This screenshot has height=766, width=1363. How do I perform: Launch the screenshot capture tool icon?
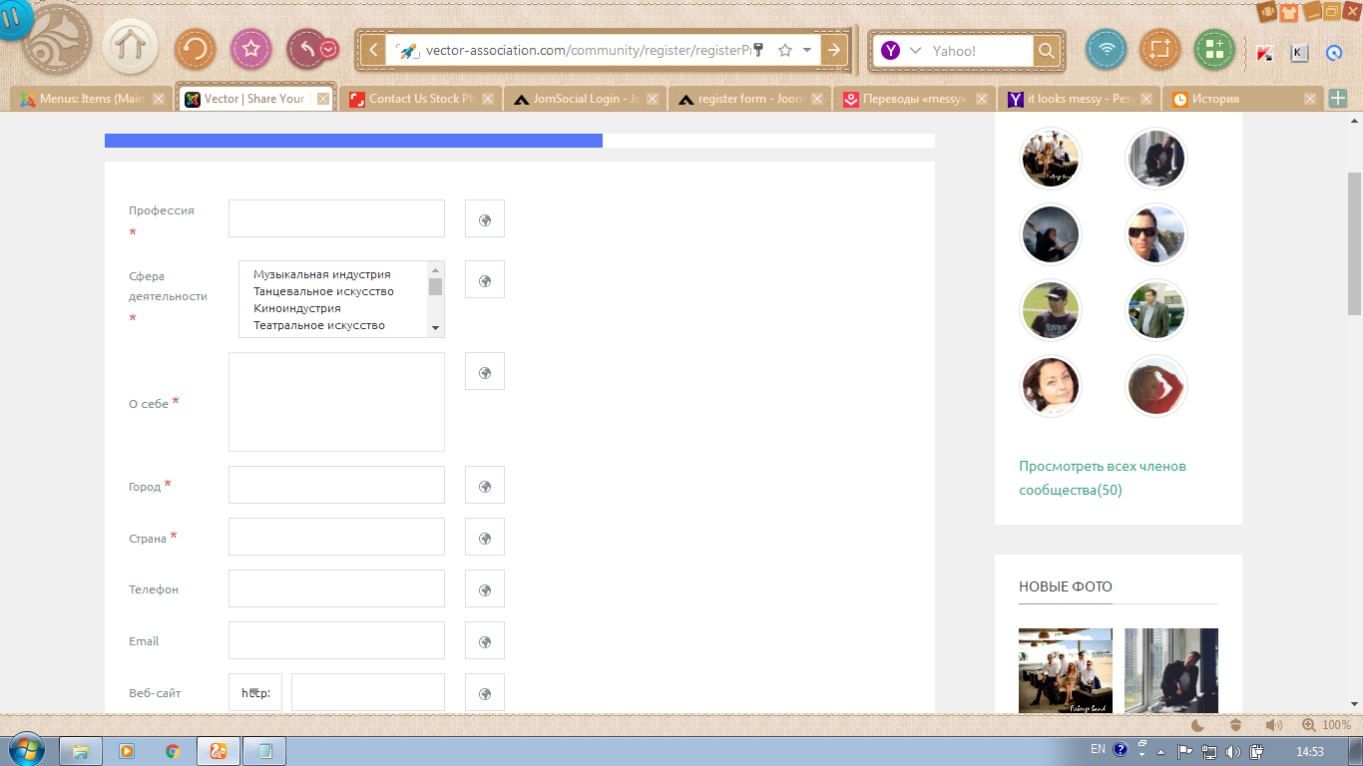tap(1159, 49)
